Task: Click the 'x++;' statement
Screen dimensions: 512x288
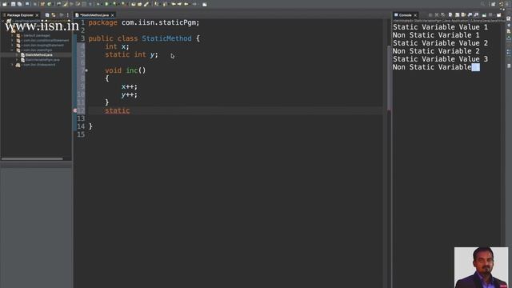Action: [x=130, y=86]
